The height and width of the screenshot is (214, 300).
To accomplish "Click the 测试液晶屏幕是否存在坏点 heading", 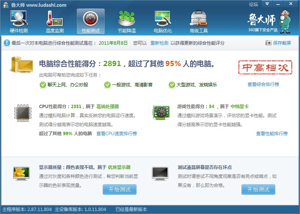I will (x=205, y=167).
